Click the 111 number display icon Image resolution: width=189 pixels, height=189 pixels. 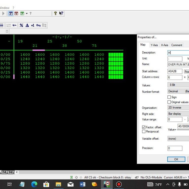coord(1,25)
